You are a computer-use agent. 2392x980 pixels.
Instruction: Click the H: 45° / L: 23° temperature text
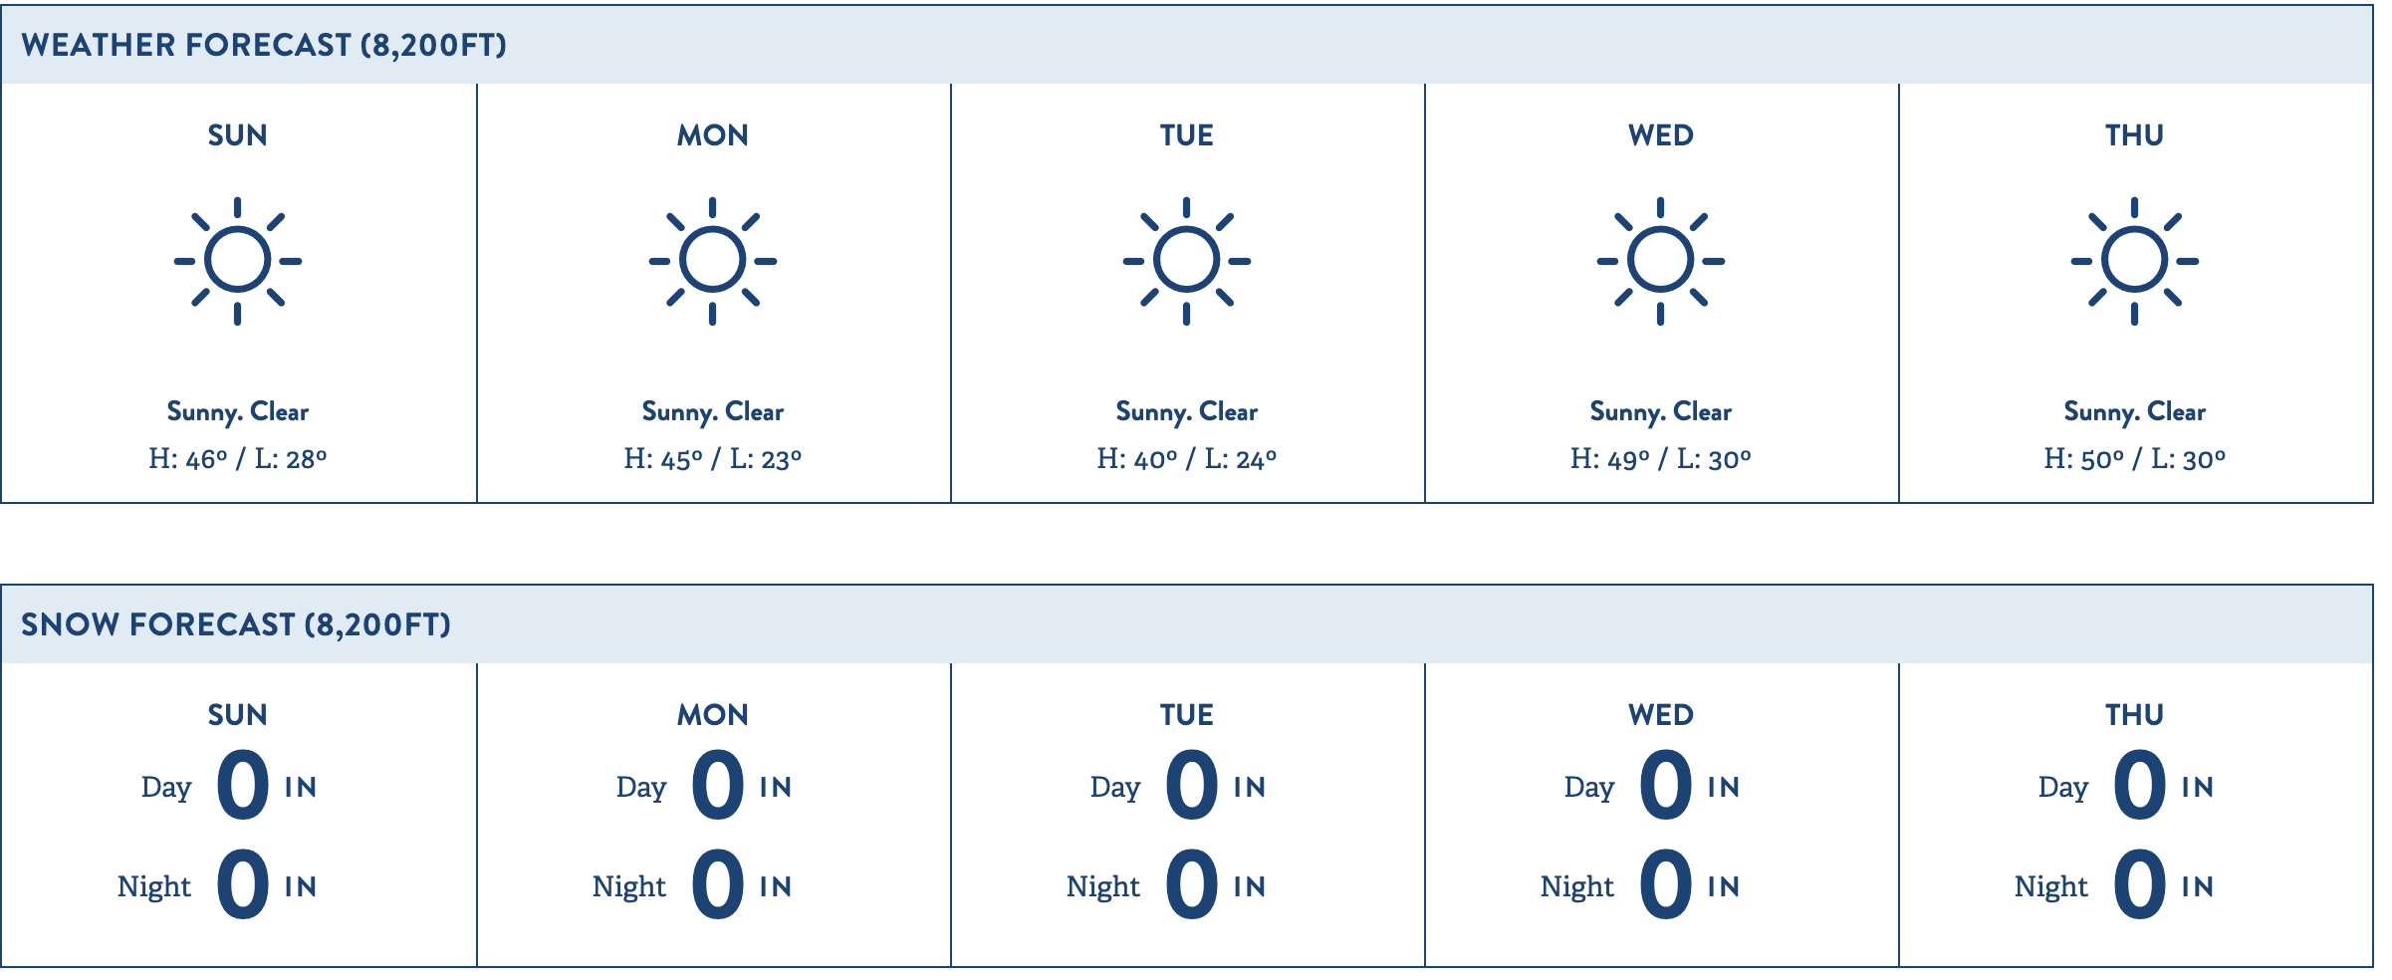(x=713, y=459)
